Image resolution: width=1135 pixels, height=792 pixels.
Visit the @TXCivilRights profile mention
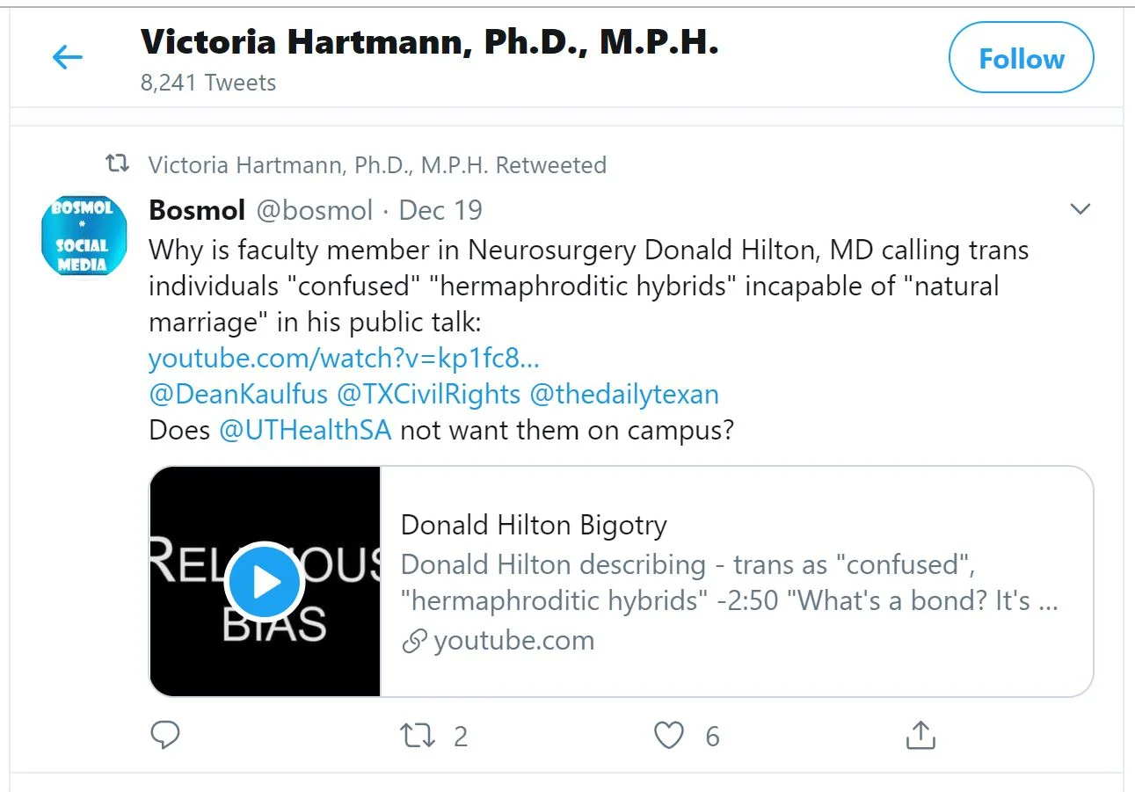point(429,395)
